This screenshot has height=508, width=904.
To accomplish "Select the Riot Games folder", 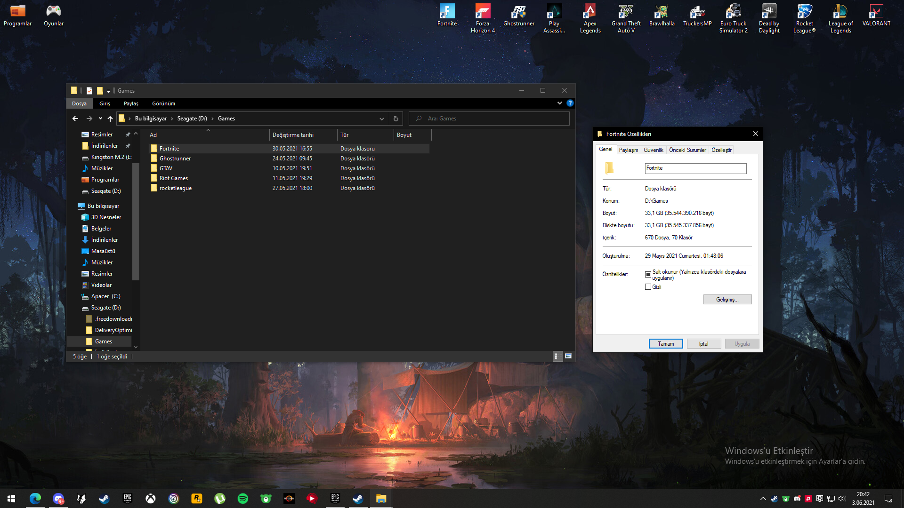I will click(173, 178).
